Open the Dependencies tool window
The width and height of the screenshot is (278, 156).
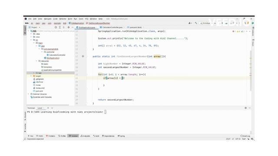point(108,136)
